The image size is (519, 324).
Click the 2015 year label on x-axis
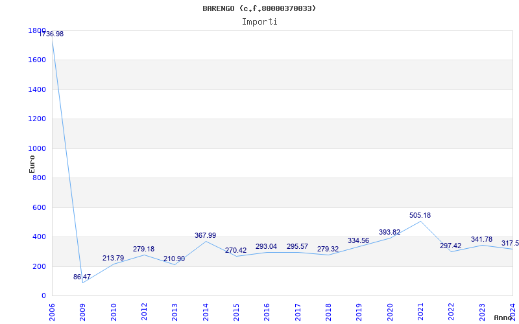(236, 312)
